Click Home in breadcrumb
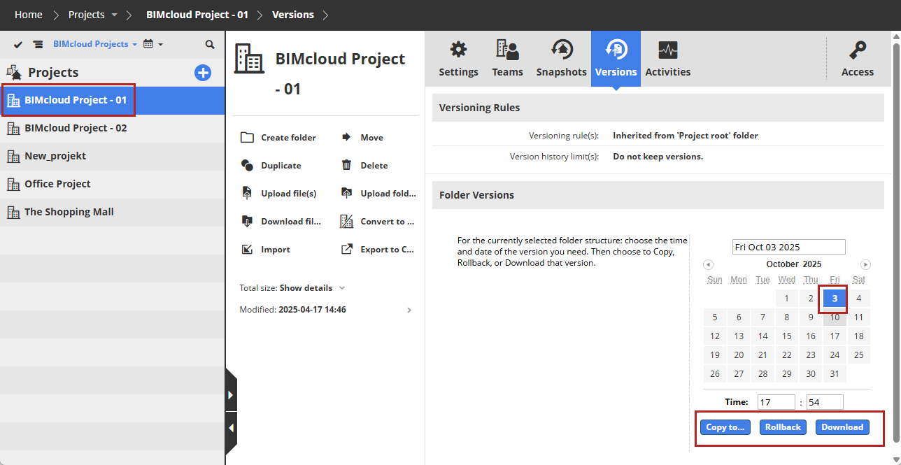Screen dimensions: 901x465 tap(29, 15)
